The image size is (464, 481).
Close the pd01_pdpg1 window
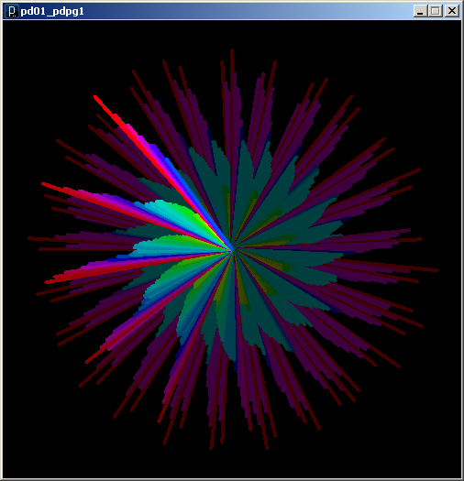pyautogui.click(x=452, y=11)
